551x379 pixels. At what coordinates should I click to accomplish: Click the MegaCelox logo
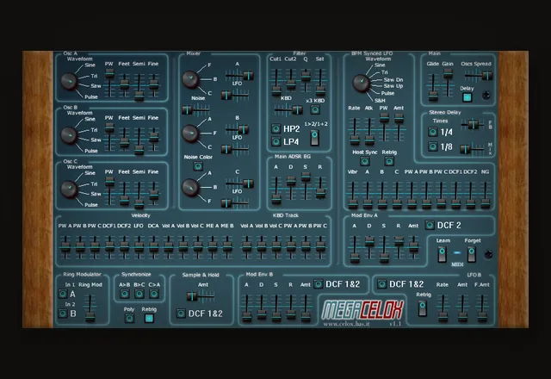(362, 310)
